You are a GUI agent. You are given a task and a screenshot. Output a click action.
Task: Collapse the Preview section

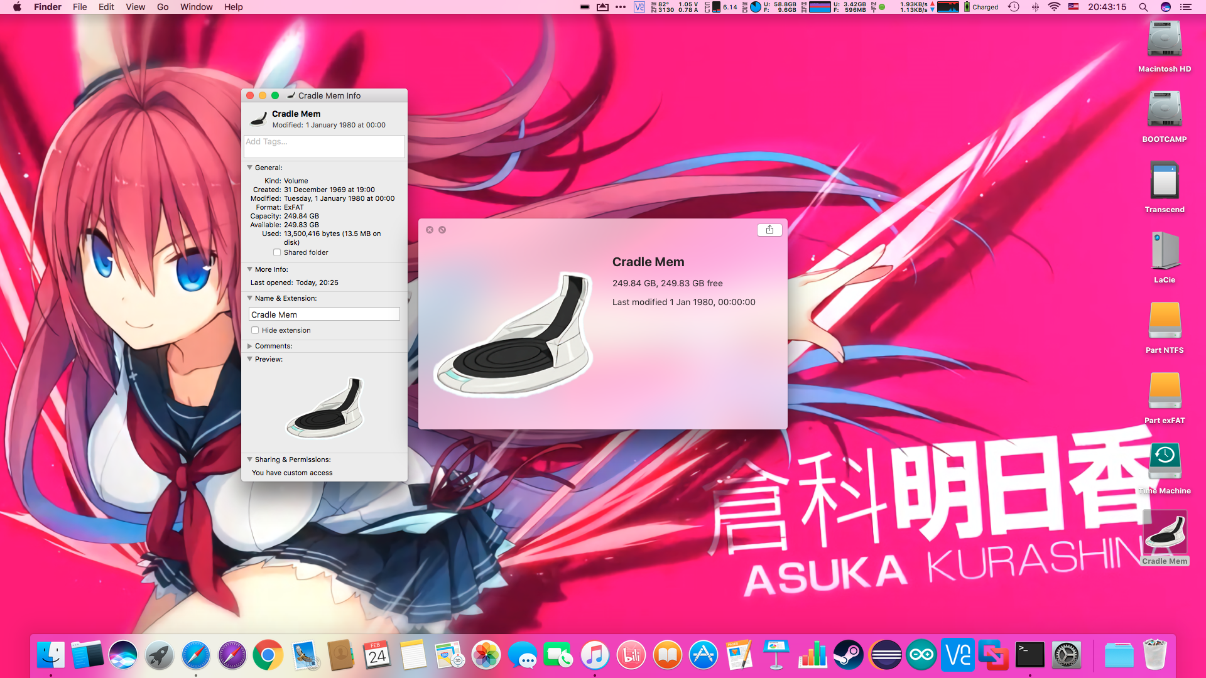pos(249,359)
